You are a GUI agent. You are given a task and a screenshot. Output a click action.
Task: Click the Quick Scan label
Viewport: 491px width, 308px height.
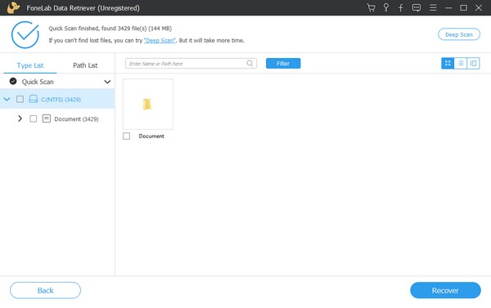[x=38, y=82]
